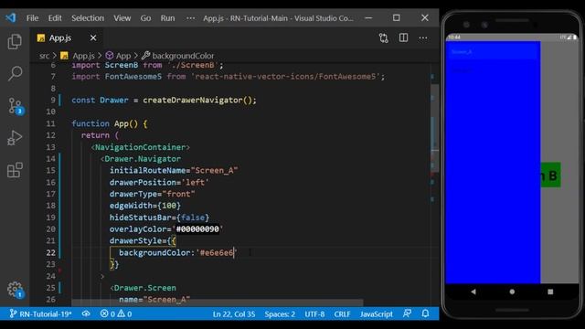Click edgeWidth on line 18
The height and width of the screenshot is (329, 585).
131,206
